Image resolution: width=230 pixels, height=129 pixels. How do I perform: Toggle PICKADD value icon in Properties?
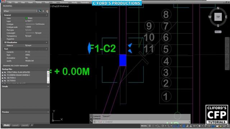[x=40, y=11]
